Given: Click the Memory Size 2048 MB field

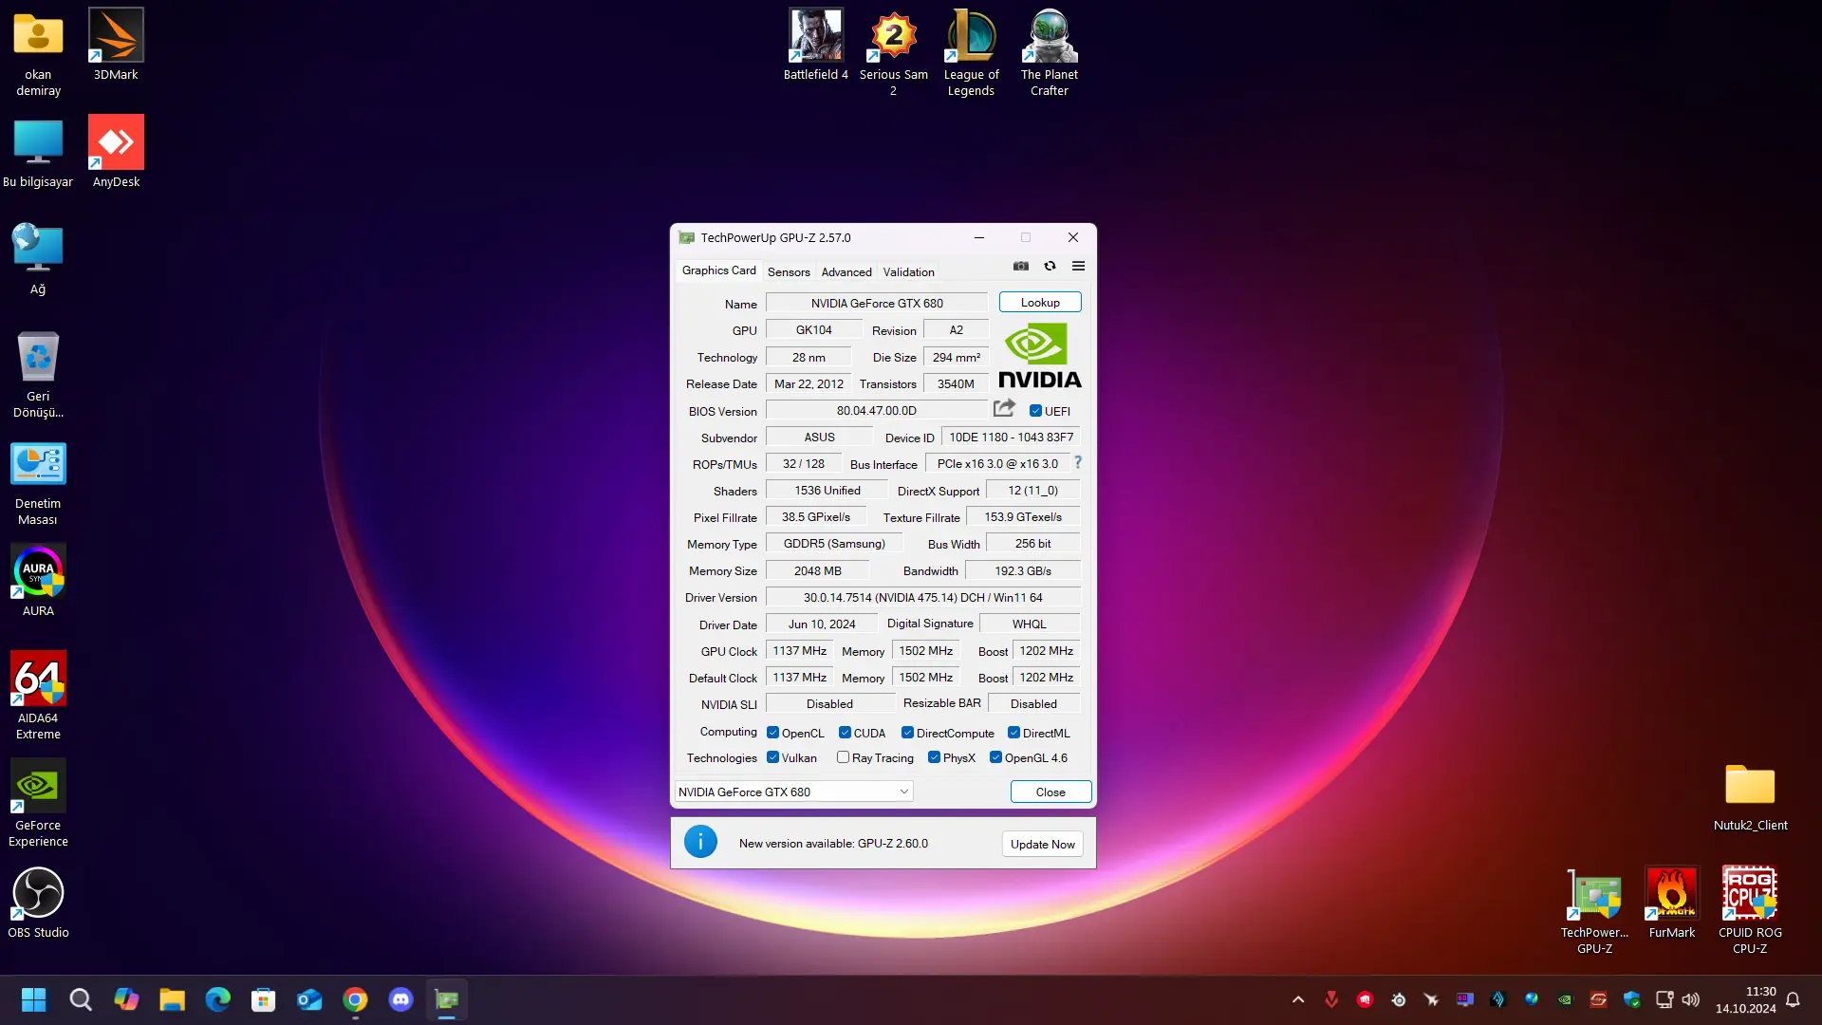Looking at the screenshot, I should (817, 570).
